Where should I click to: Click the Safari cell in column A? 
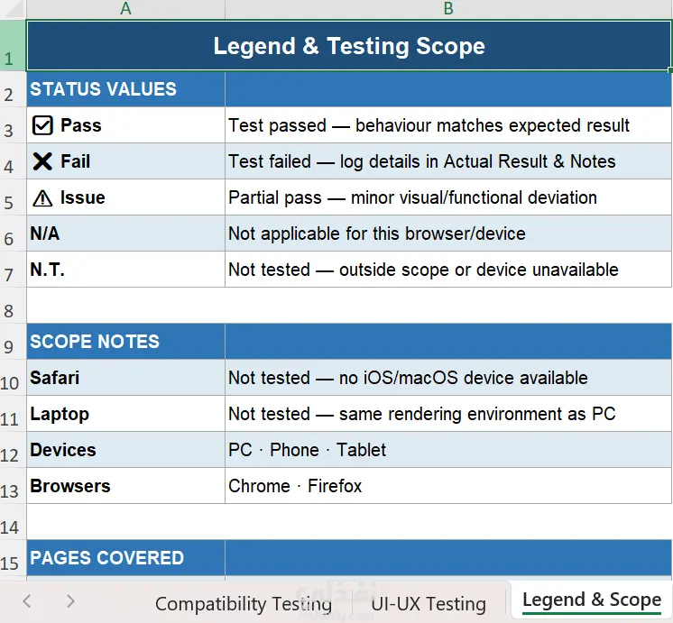click(x=125, y=378)
